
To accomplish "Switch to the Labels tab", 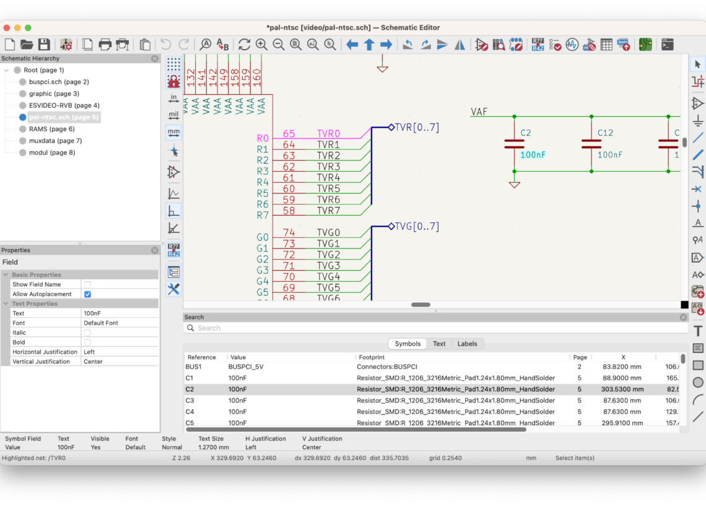I will 467,343.
